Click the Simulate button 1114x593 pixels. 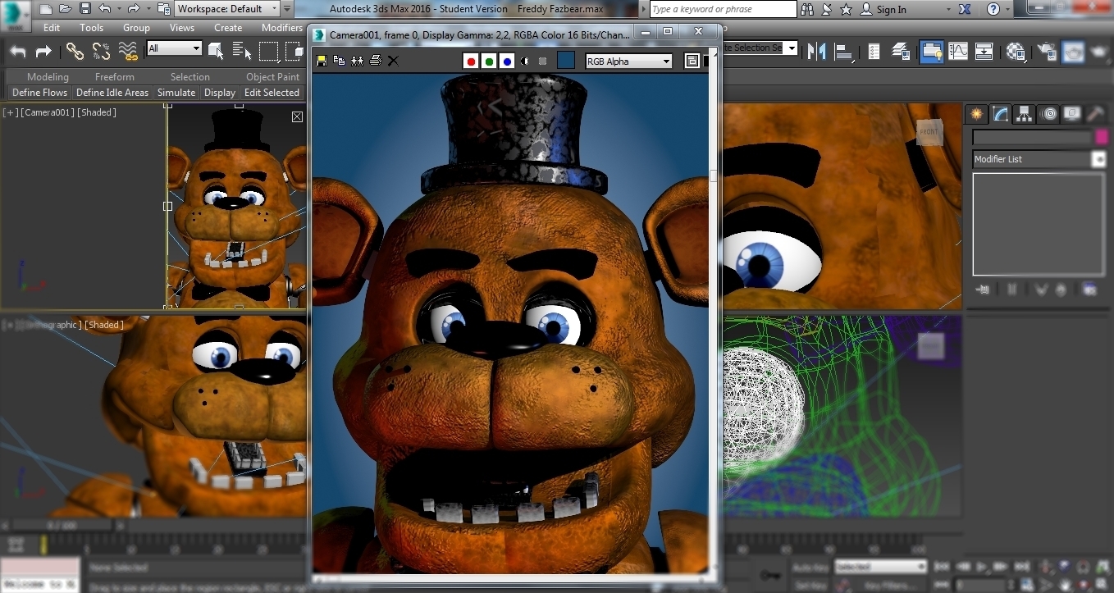(x=176, y=93)
